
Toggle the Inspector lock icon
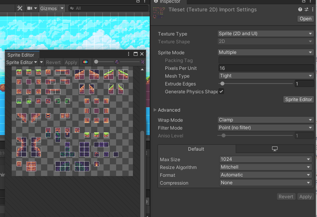304,1
